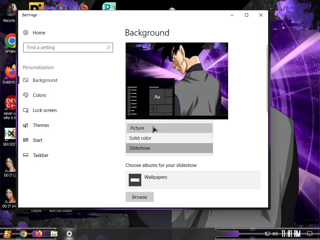Click the Home gear icon
This screenshot has width=320, height=240.
point(26,32)
